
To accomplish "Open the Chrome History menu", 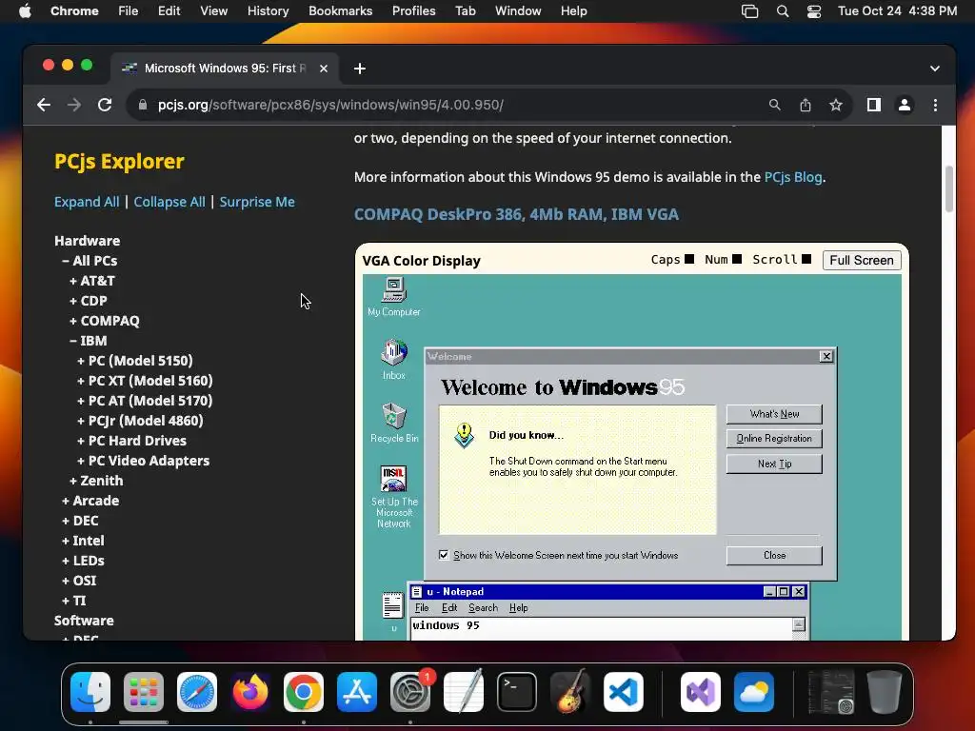I will coord(268,11).
